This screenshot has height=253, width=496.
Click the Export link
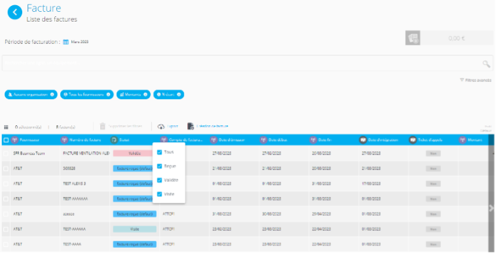(x=173, y=126)
